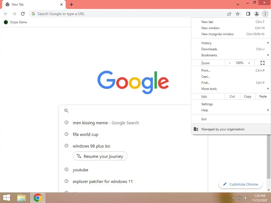Click the Google logo
This screenshot has width=271, height=203.
click(x=133, y=82)
